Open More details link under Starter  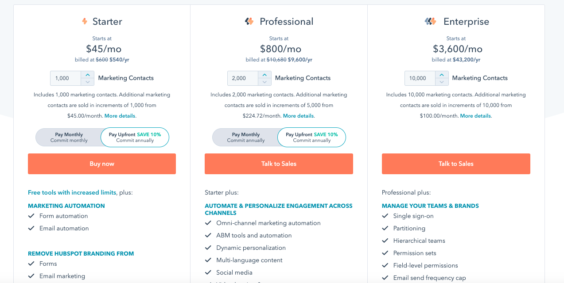[x=120, y=116]
